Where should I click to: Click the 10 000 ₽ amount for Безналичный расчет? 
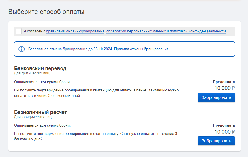224,132
